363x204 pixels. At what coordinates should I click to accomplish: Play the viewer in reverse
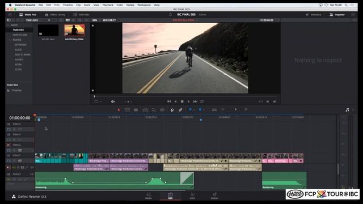pyautogui.click(x=175, y=101)
